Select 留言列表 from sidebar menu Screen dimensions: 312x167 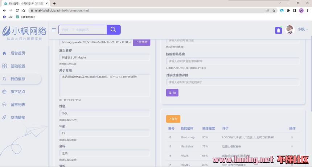[18, 105]
